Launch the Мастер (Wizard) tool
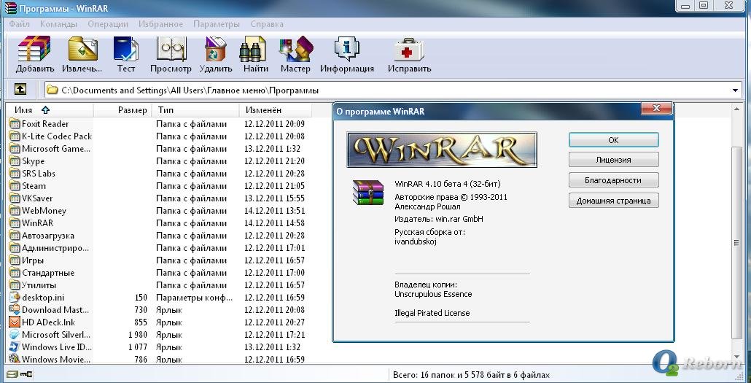This screenshot has width=751, height=383. click(x=295, y=50)
